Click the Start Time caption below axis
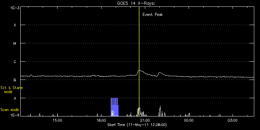 137,125
